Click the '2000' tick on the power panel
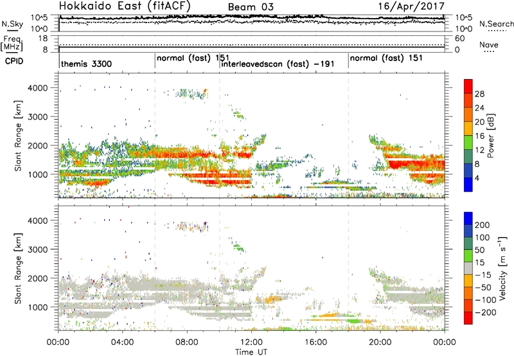Image resolution: width=514 pixels, height=356 pixels. click(38, 145)
